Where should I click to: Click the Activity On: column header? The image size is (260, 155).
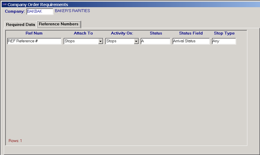[122, 33]
